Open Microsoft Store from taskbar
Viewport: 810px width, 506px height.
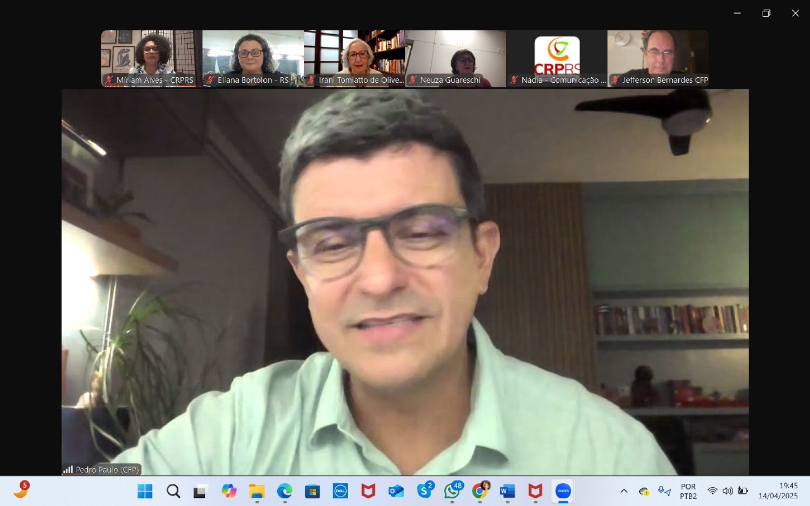click(x=312, y=491)
